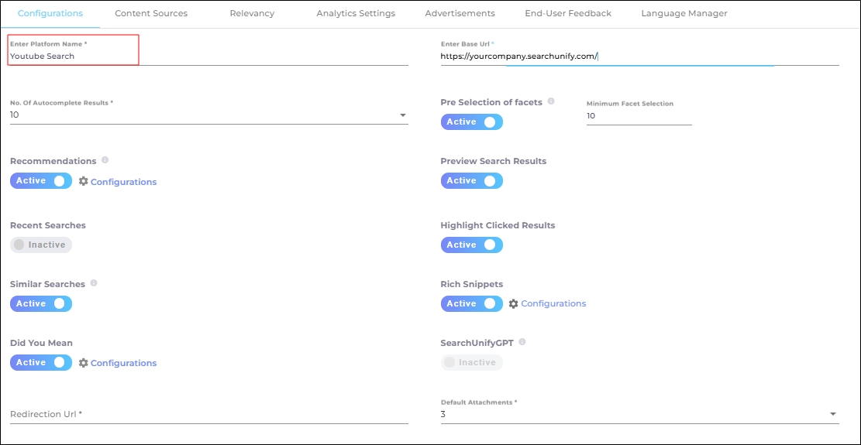Viewport: 861px width, 445px height.
Task: Click the Did You Mean gear icon
Action: pos(84,363)
